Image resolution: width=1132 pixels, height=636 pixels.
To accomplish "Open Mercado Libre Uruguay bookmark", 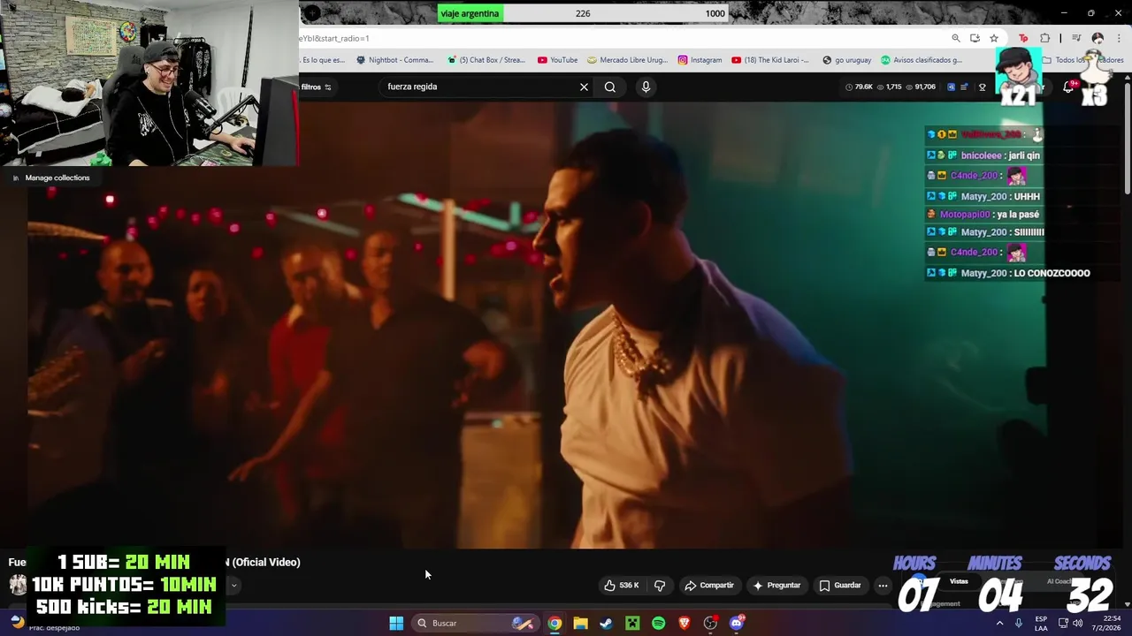I will pos(627,60).
